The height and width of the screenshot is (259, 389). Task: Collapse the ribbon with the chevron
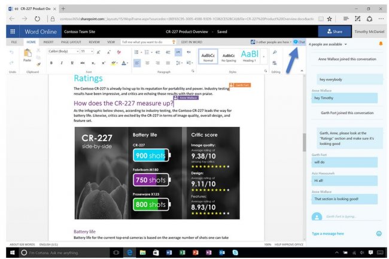click(302, 71)
